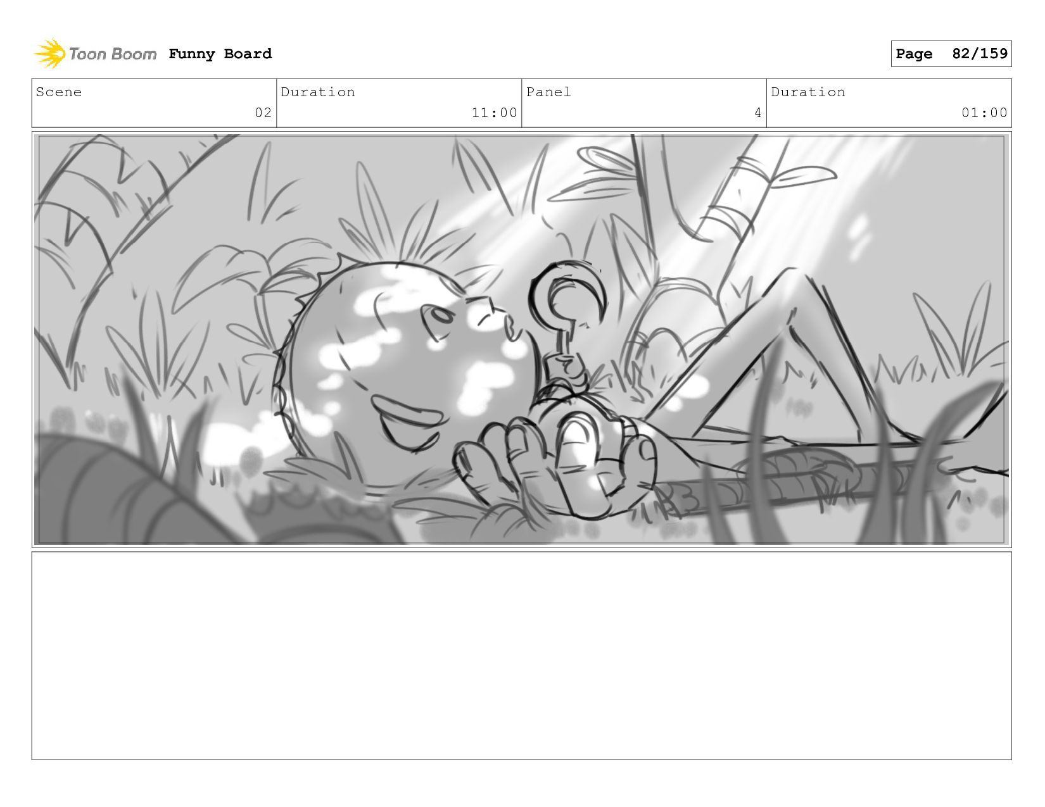Click the scene Duration header label
This screenshot has height=807, width=1045.
click(x=318, y=92)
